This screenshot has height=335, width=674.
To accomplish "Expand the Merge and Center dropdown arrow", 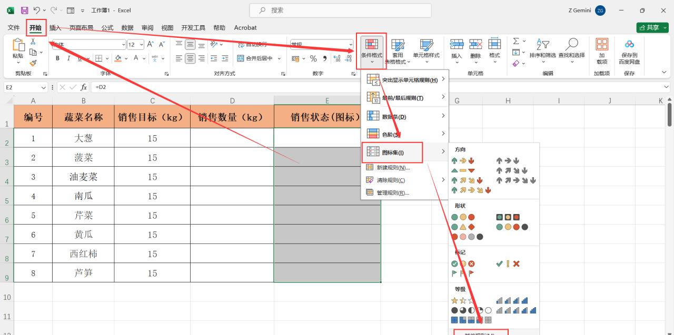I will tap(279, 58).
